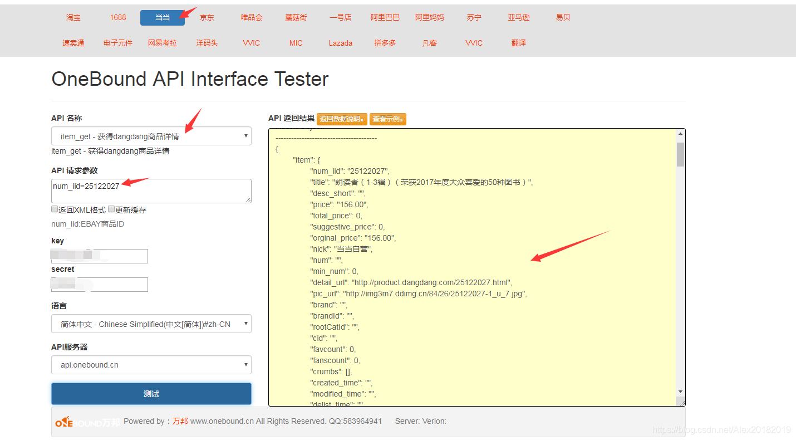The width and height of the screenshot is (796, 440).
Task: Open the 语言 简体中文 dropdown
Action: (151, 324)
